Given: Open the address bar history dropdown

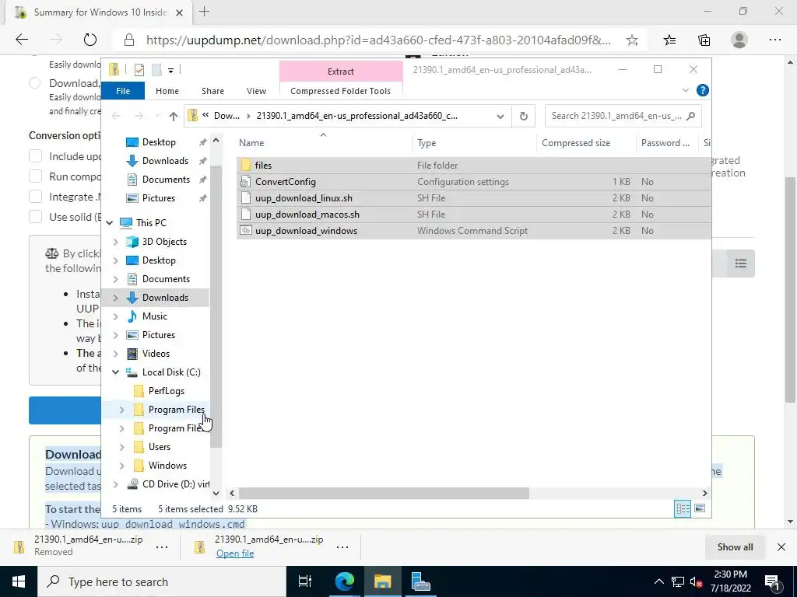Looking at the screenshot, I should (500, 117).
